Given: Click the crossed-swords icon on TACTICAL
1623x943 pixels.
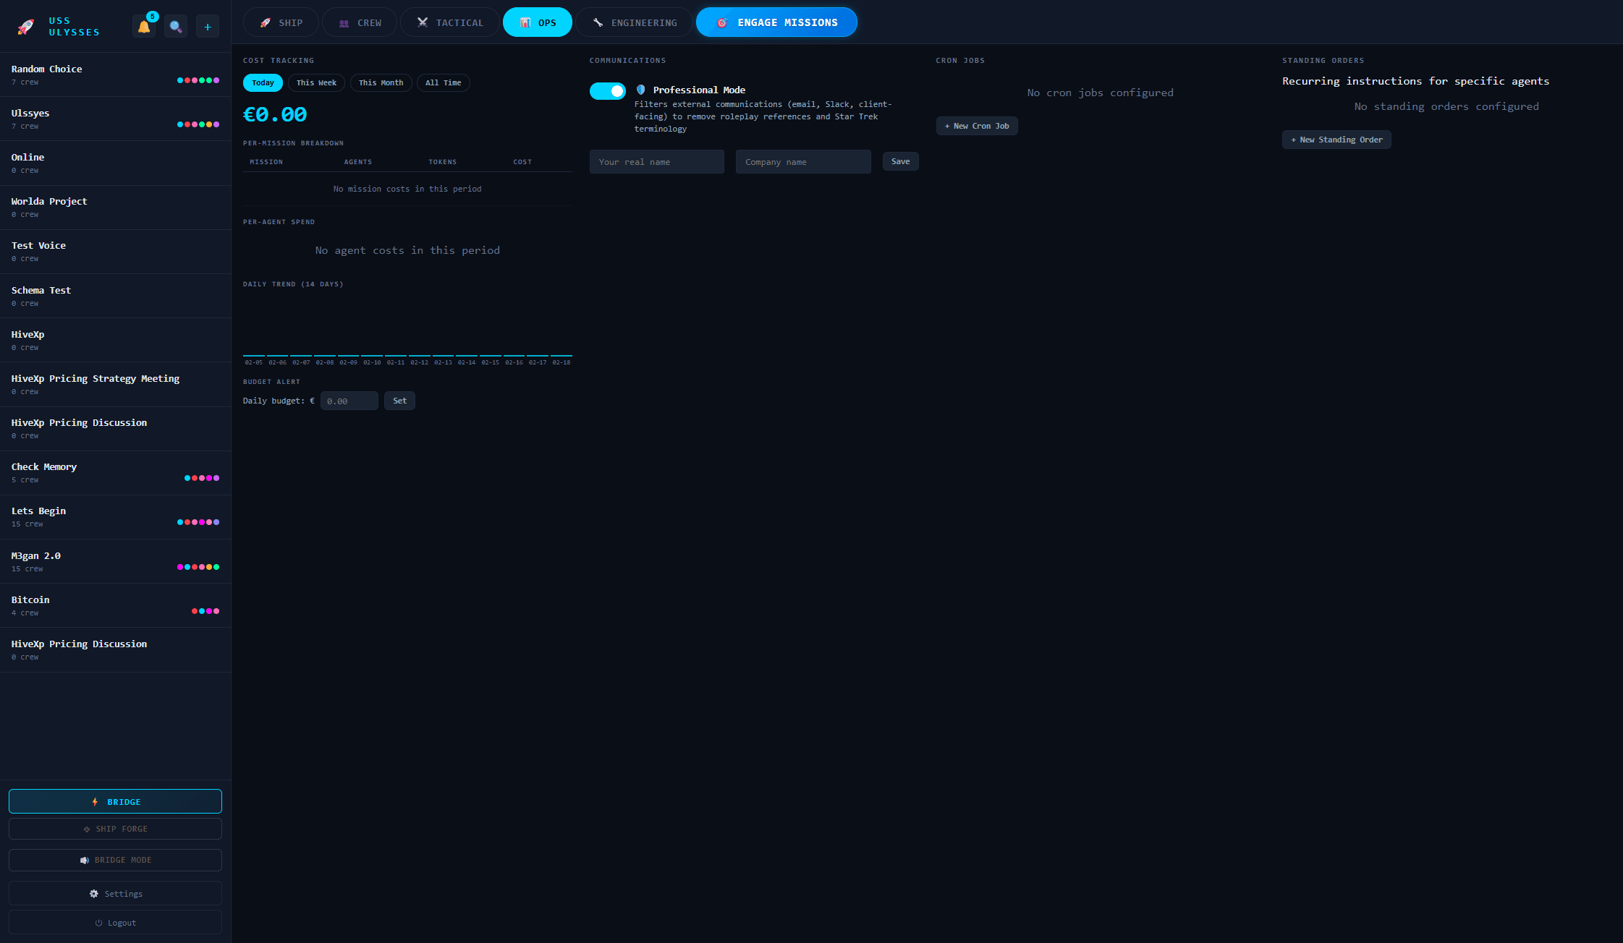Looking at the screenshot, I should (x=422, y=22).
